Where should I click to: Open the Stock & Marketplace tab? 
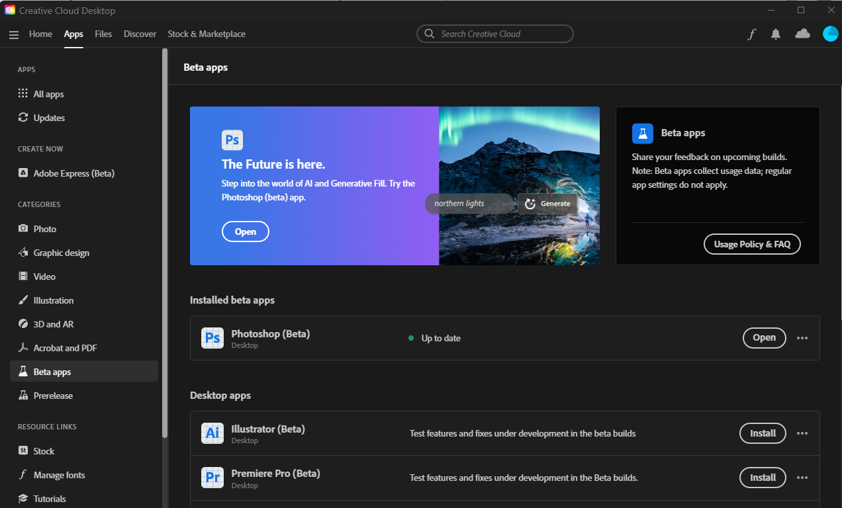coord(206,34)
